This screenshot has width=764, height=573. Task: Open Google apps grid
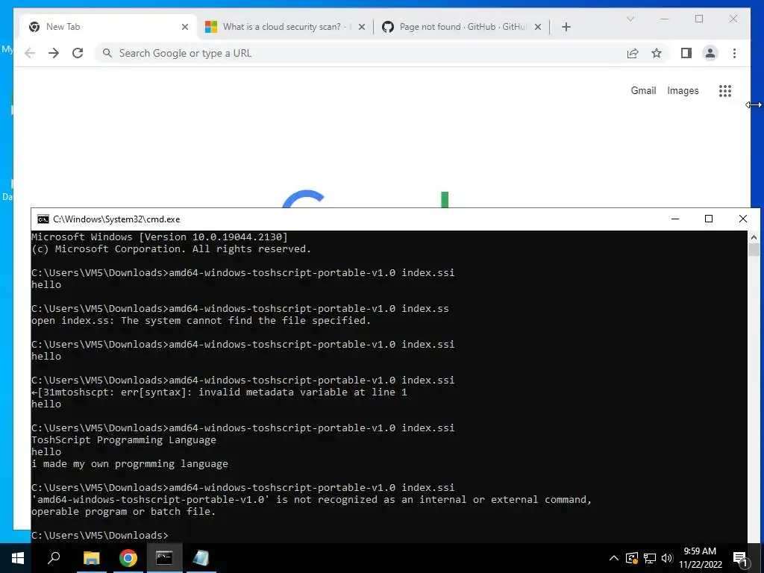point(725,90)
